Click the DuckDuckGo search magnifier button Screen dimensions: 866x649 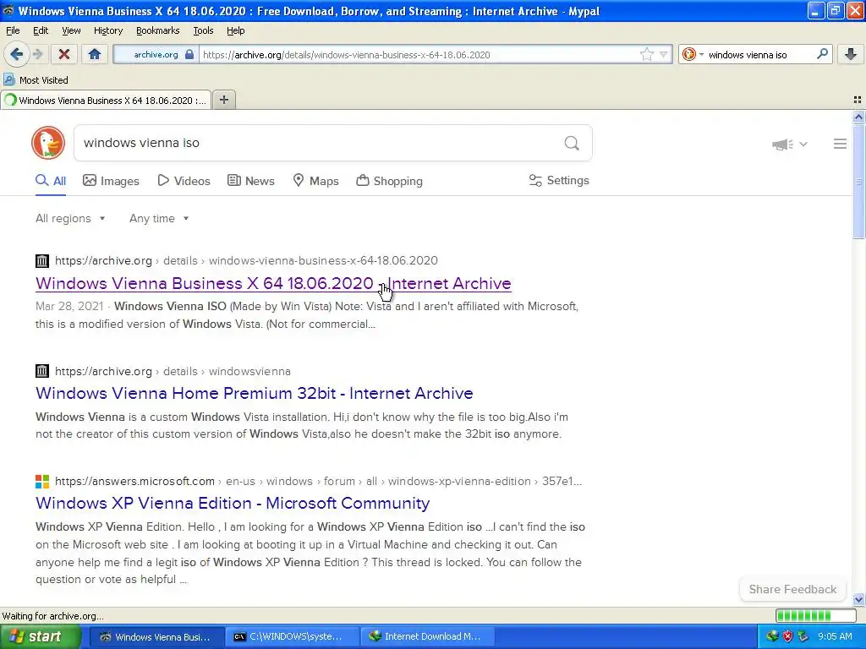(x=572, y=144)
